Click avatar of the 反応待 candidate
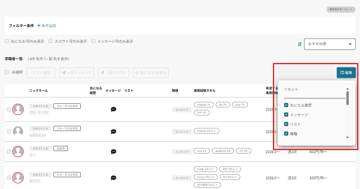The image size is (360, 189). click(x=18, y=152)
